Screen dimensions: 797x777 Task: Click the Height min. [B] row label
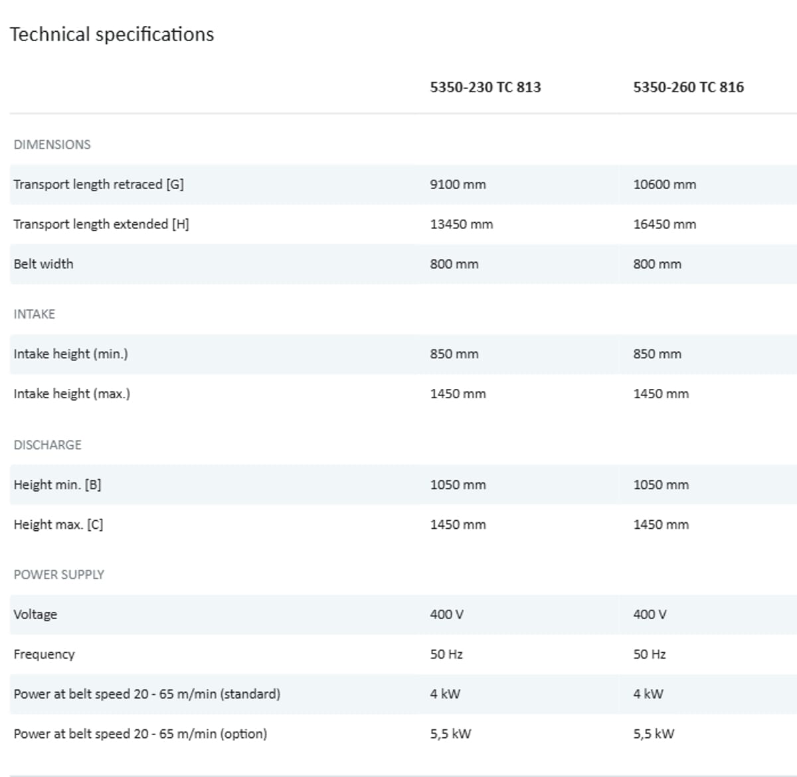(x=57, y=485)
